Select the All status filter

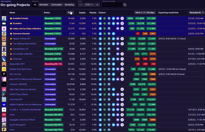pyautogui.click(x=35, y=5)
